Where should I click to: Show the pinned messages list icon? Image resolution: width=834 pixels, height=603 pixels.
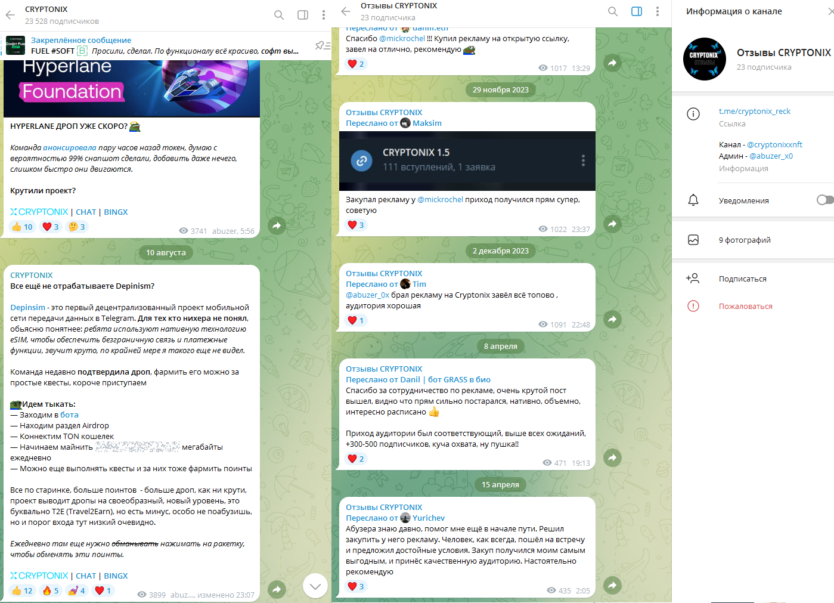pos(323,45)
